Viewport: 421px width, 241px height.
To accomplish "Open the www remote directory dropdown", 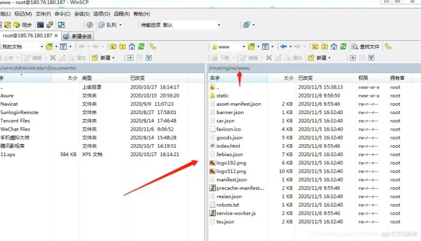I will 244,47.
